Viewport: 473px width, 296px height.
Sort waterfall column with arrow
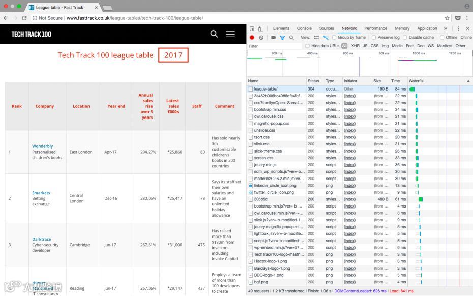click(x=468, y=81)
